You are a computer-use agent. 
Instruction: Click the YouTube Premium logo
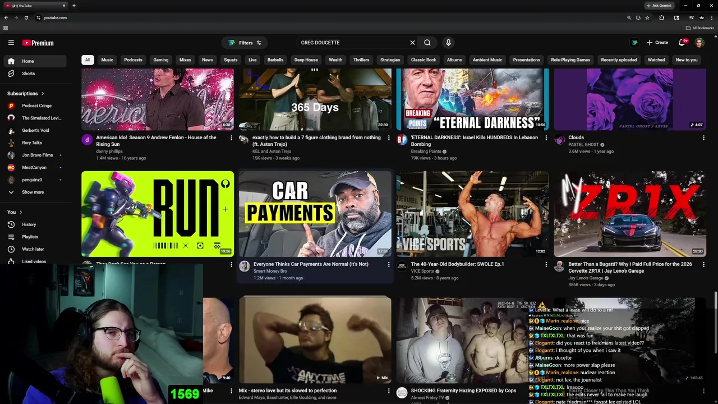pos(38,43)
